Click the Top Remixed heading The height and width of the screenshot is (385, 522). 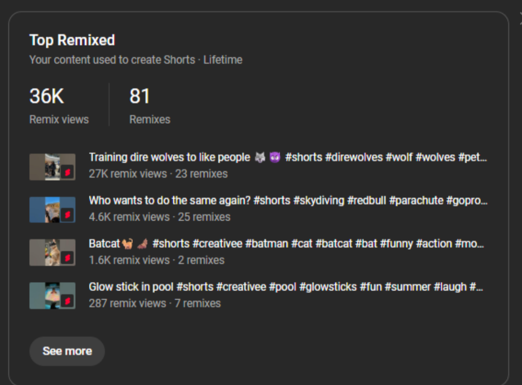click(72, 40)
